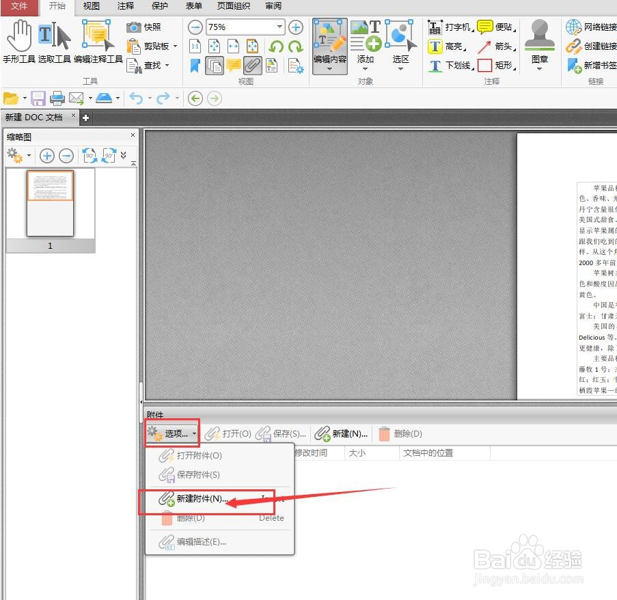The width and height of the screenshot is (617, 600).
Task: Select the Typewriter (打字机) tool
Action: [450, 27]
